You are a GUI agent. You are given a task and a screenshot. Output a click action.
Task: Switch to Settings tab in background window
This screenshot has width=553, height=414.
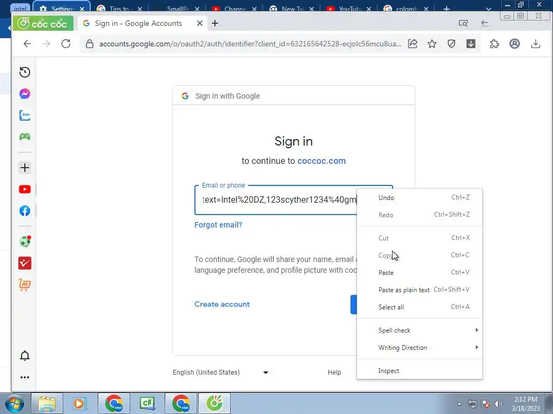click(62, 8)
